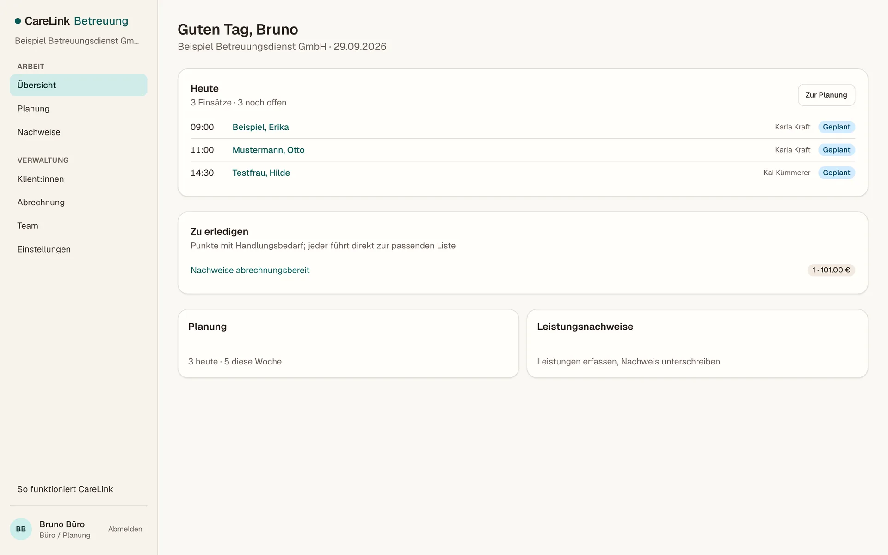Click Abmelden to log out
Image resolution: width=888 pixels, height=555 pixels.
125,529
